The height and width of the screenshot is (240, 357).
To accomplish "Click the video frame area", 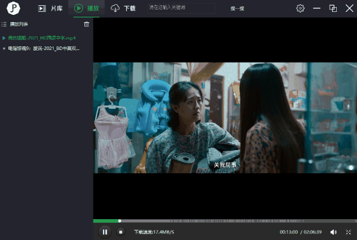I will 225,117.
